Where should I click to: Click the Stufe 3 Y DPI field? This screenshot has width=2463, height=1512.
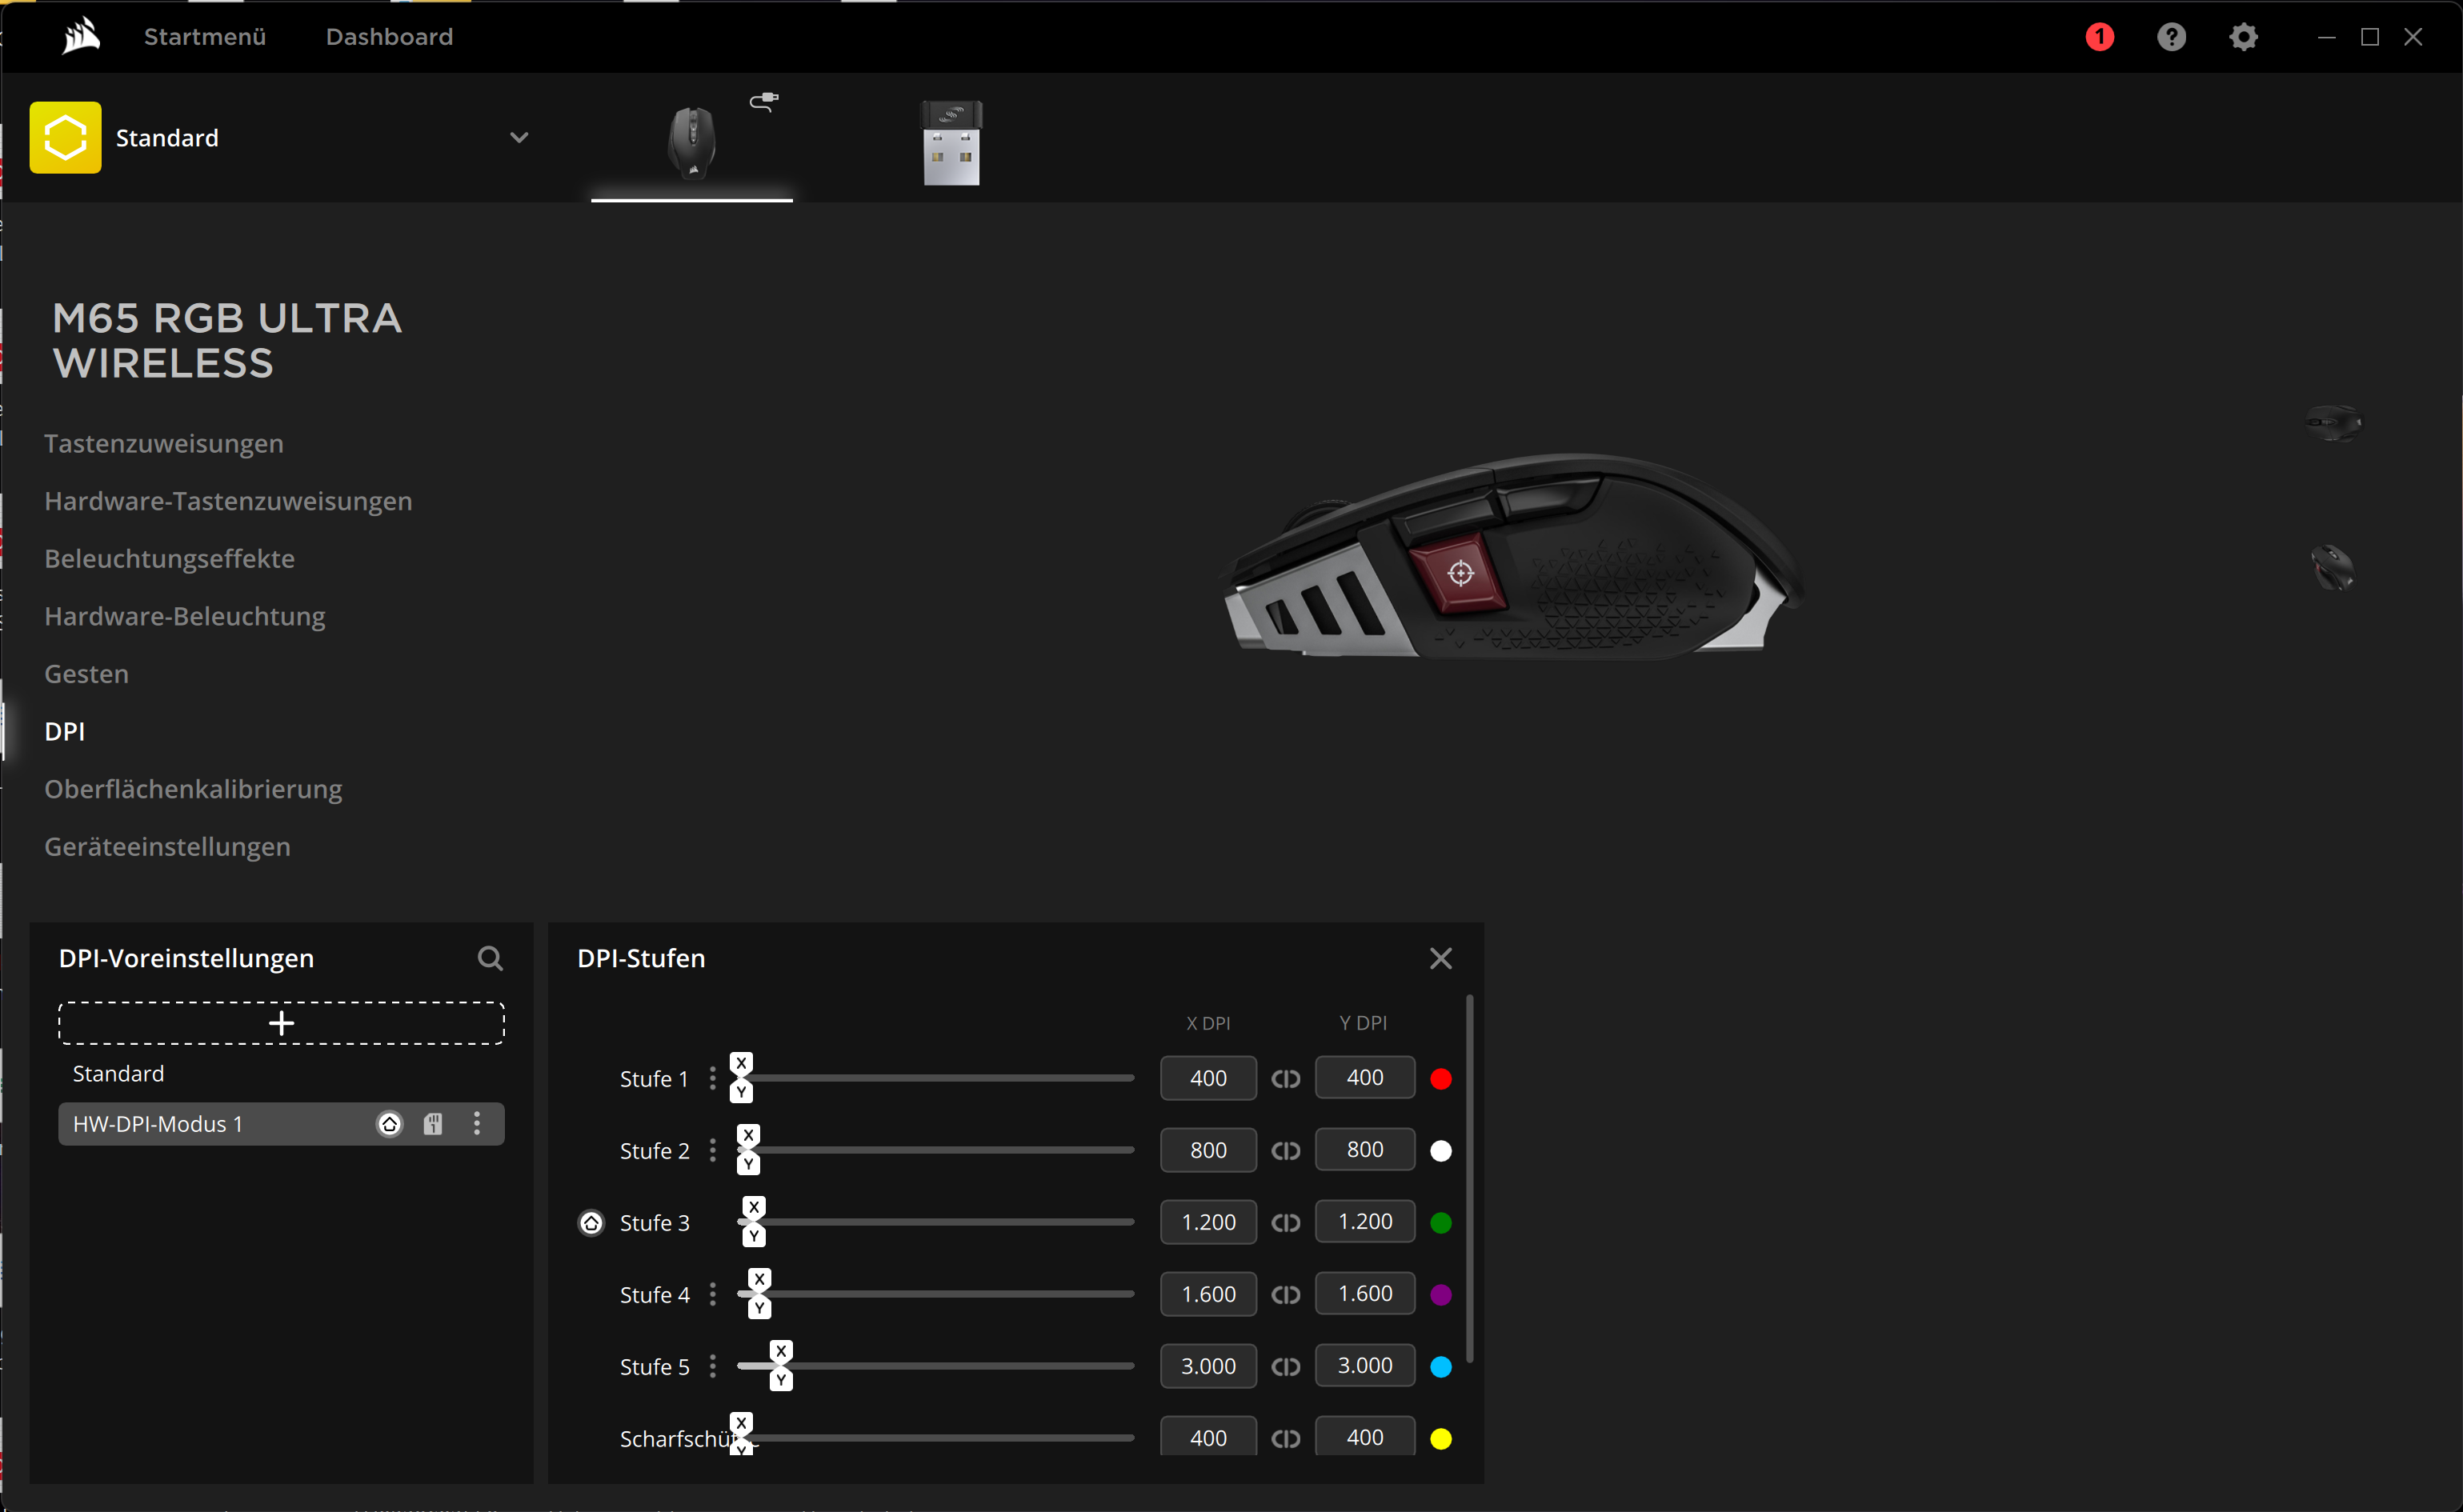(x=1365, y=1222)
